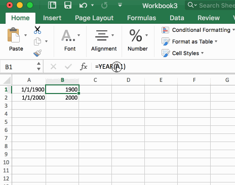Select row 5 header
Screen dimensions: 235x185
click(6, 122)
